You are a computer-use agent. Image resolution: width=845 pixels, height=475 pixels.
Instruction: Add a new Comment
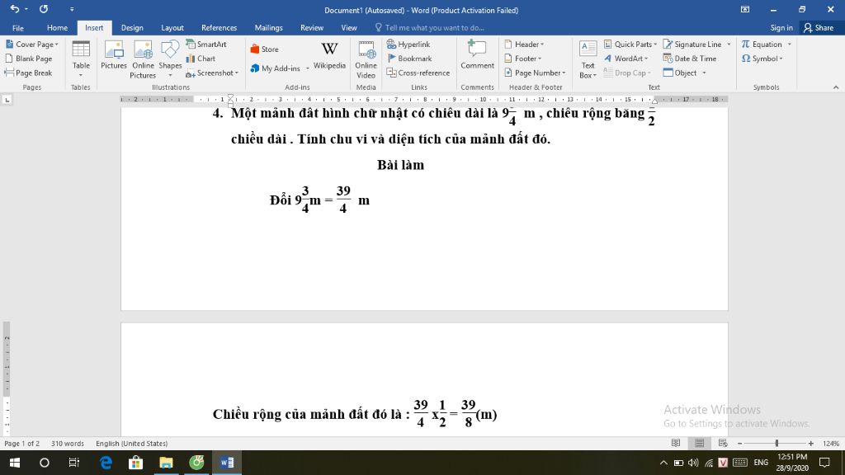click(477, 55)
